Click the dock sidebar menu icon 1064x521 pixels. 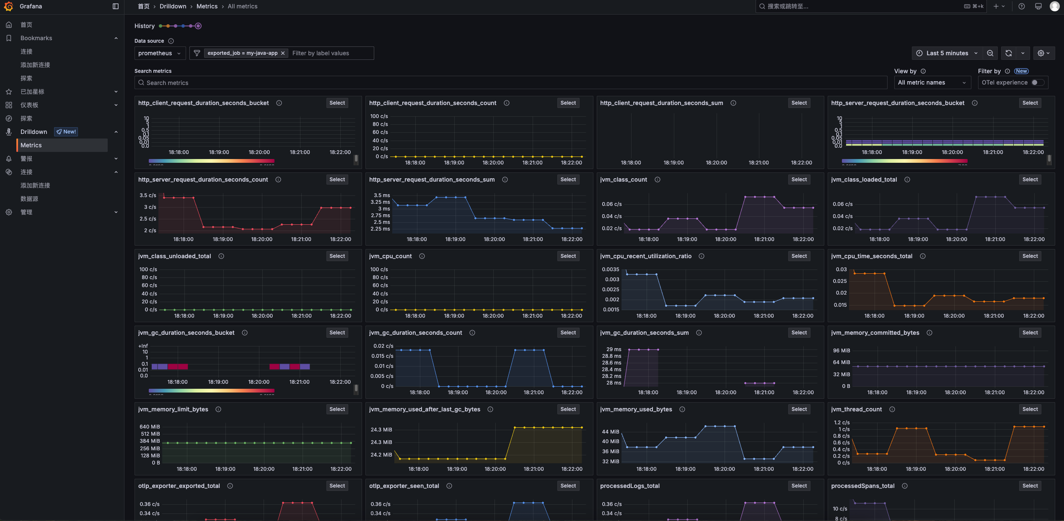(116, 6)
